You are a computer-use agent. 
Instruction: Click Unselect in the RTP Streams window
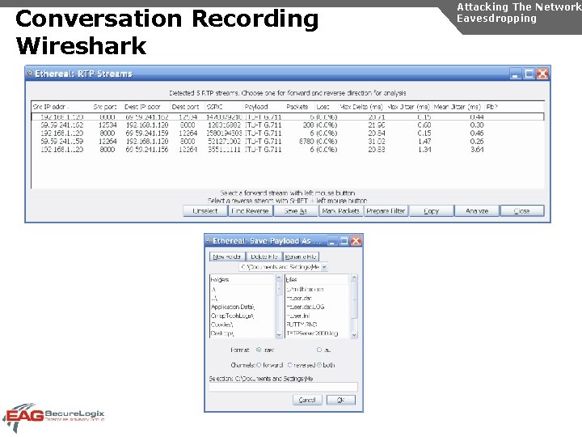[205, 210]
